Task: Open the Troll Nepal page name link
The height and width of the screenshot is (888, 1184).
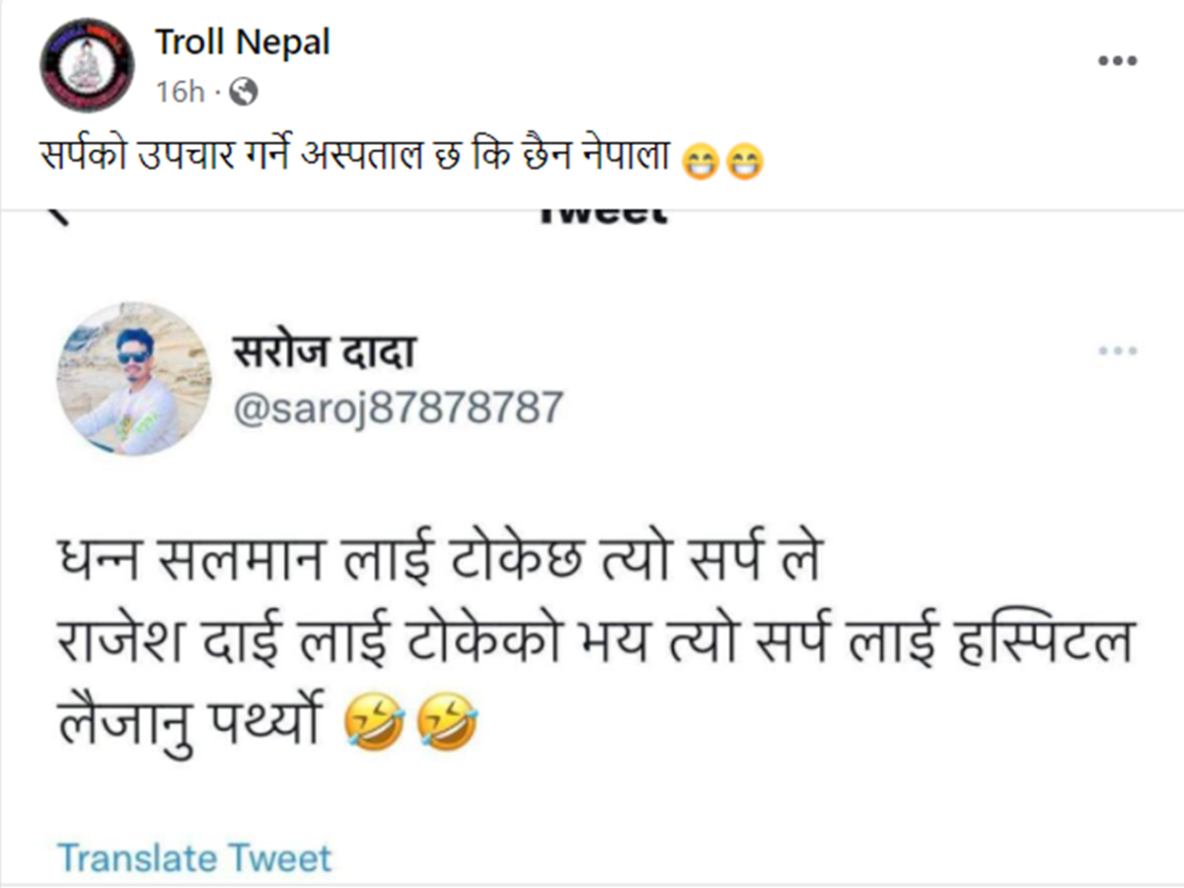Action: (242, 42)
